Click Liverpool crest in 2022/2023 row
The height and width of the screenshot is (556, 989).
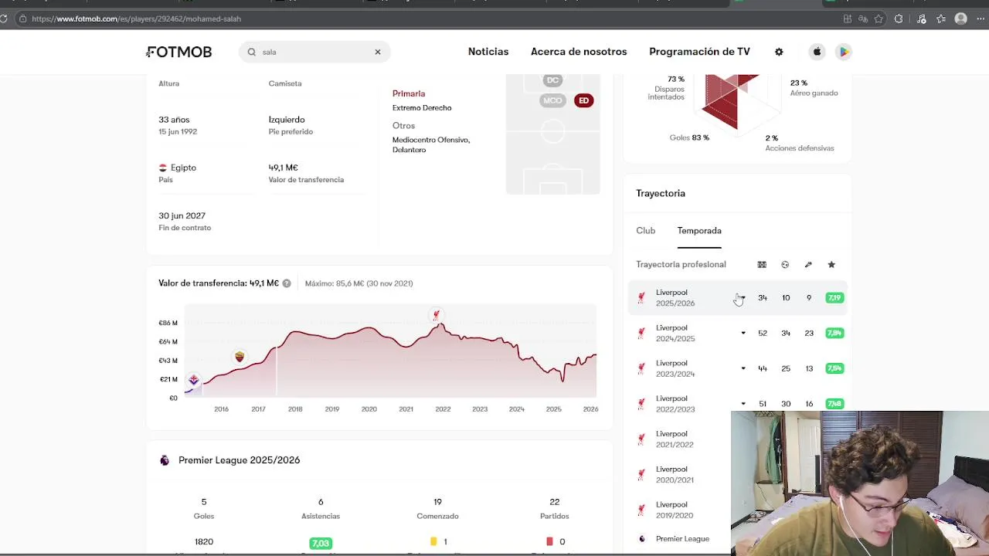pos(641,404)
